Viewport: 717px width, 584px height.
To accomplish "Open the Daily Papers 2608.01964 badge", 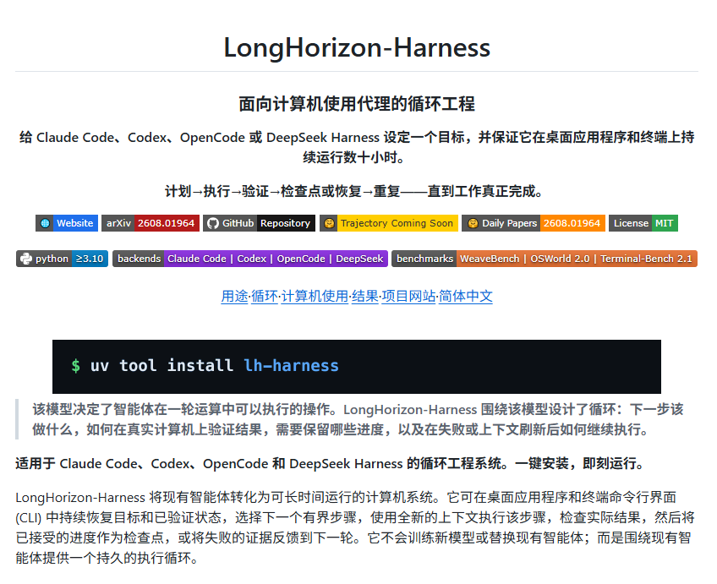I will (534, 223).
